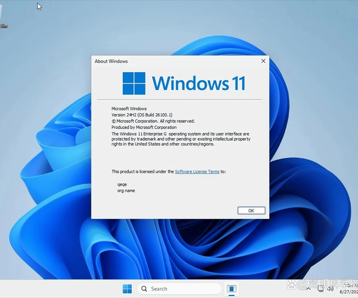
Task: Click the "Version 24H2 (OS Build 26100.1)" text
Action: 142,115
